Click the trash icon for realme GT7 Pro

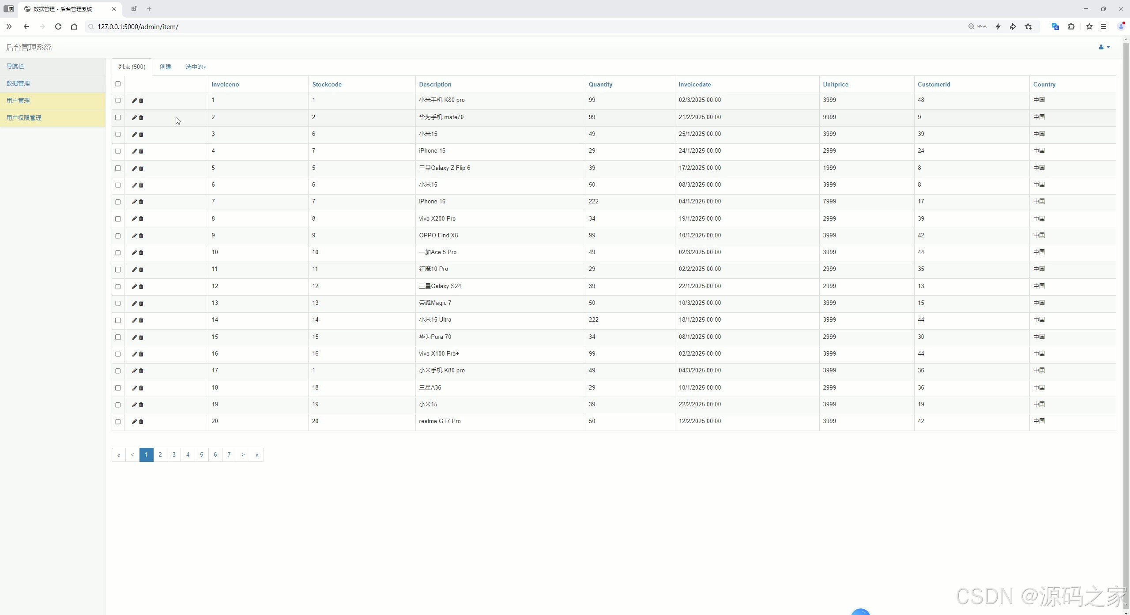141,422
